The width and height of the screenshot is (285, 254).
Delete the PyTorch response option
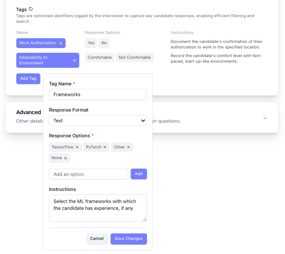(105, 147)
